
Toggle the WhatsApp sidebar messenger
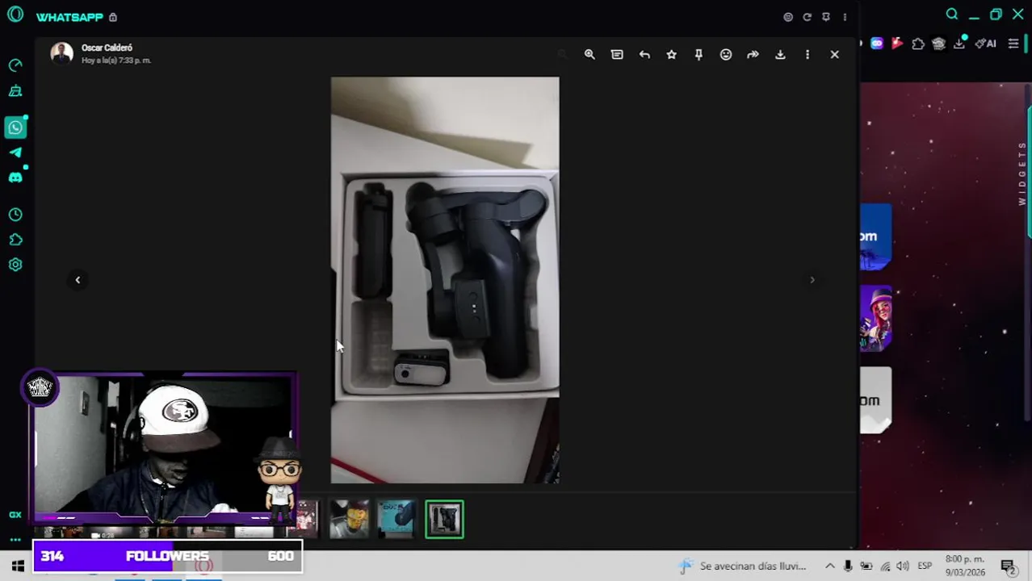click(15, 127)
